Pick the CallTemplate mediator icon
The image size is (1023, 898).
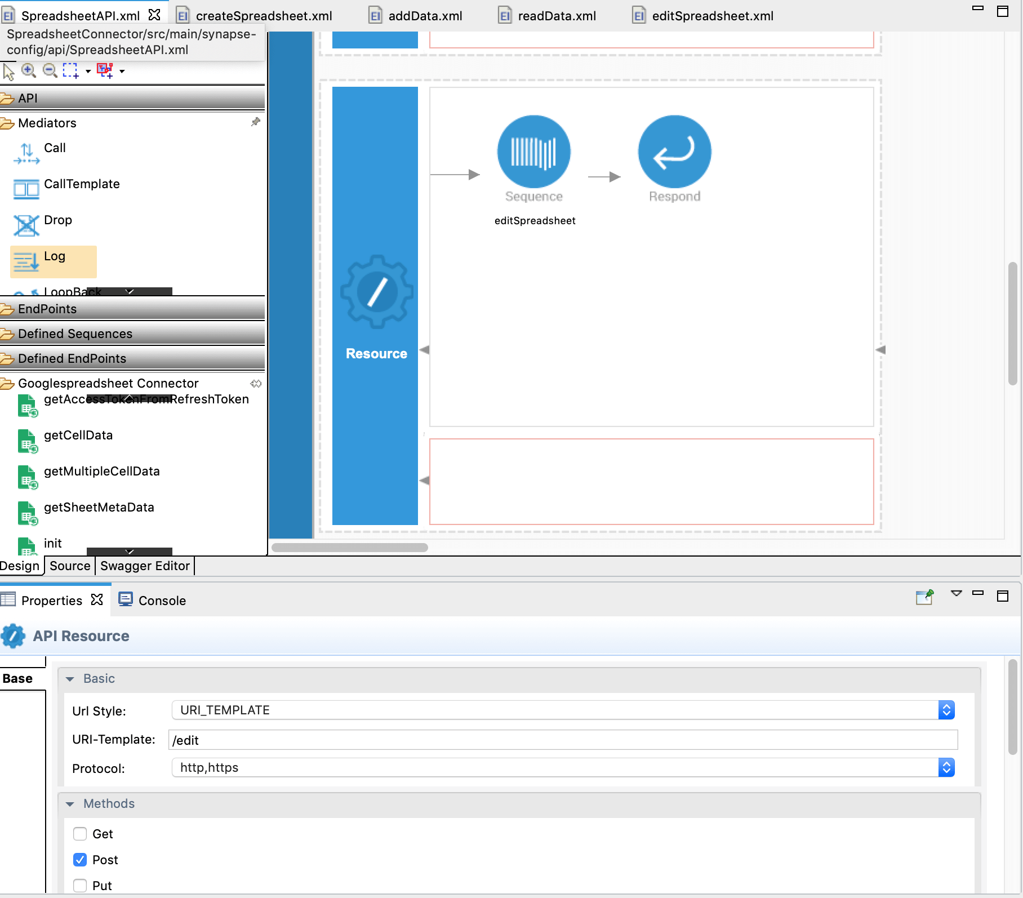click(26, 189)
